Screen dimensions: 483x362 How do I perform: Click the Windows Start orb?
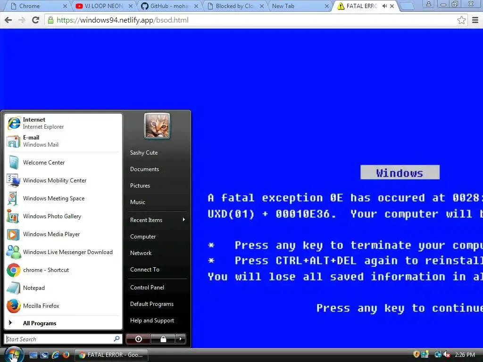(13, 354)
